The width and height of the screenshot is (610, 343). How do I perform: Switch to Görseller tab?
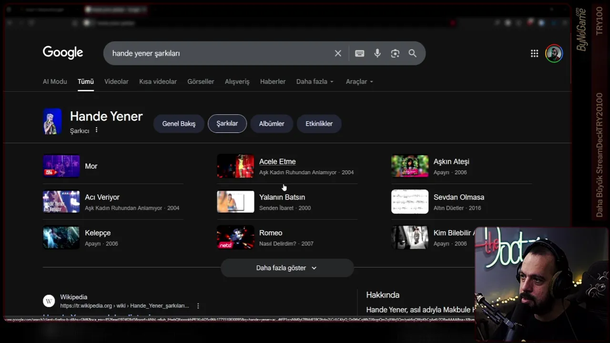click(x=201, y=81)
